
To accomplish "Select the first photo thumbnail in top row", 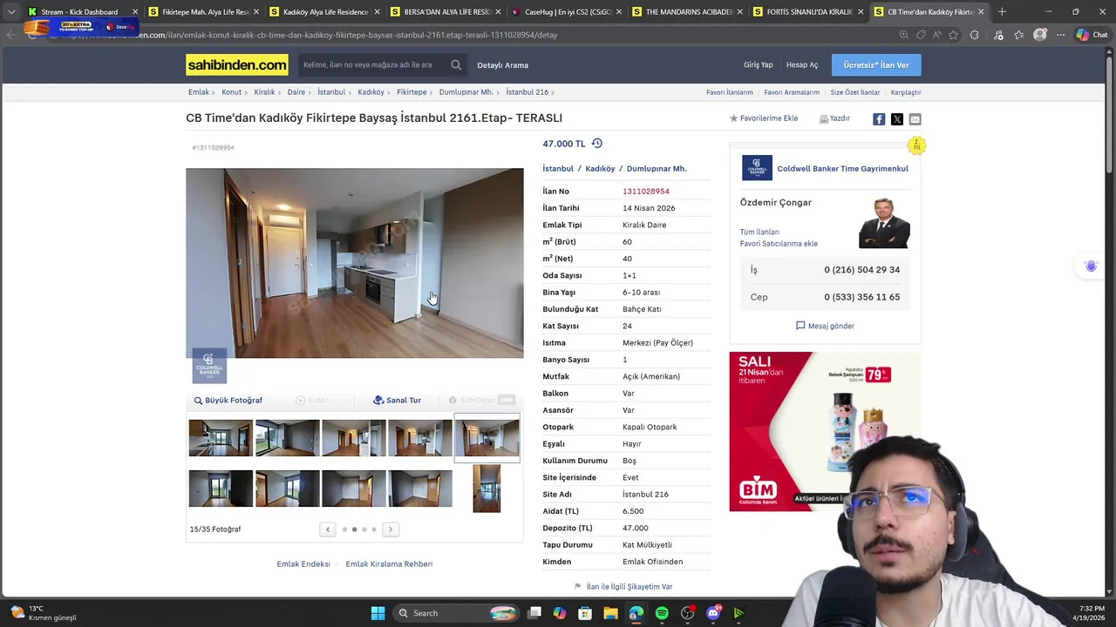I will (x=221, y=438).
